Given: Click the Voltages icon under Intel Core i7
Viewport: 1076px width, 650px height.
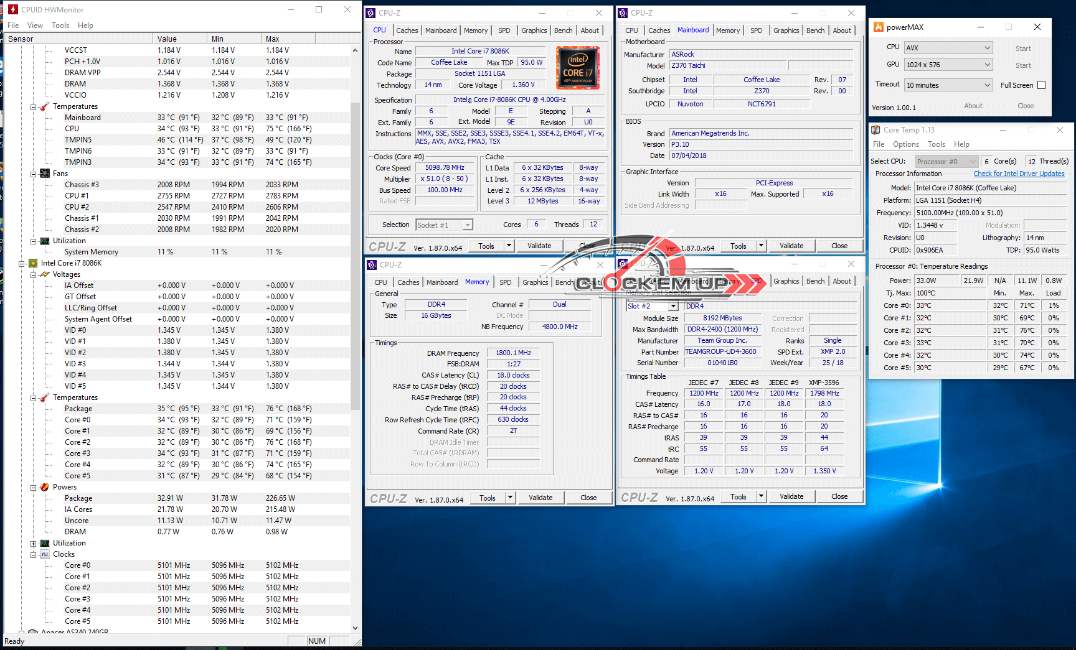Looking at the screenshot, I should click(45, 274).
